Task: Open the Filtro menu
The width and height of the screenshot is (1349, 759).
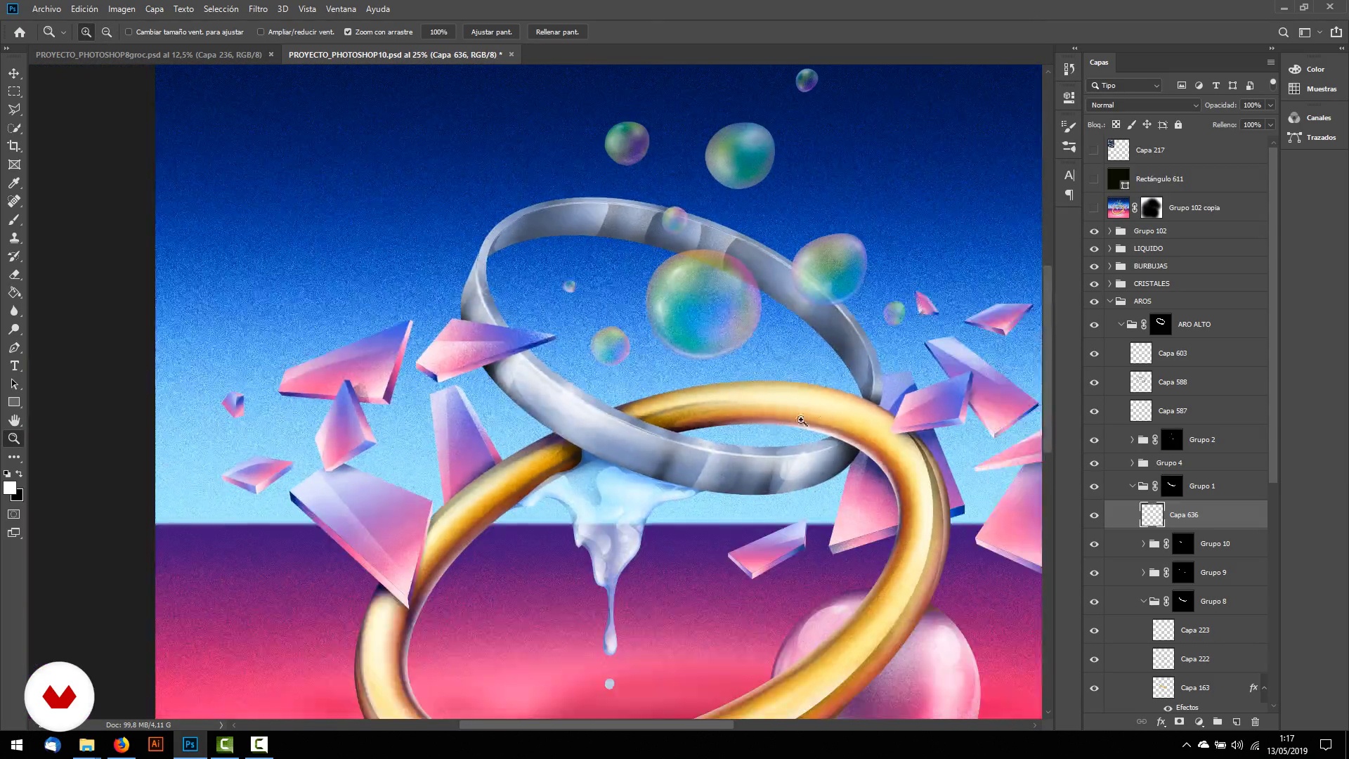Action: pos(258,9)
